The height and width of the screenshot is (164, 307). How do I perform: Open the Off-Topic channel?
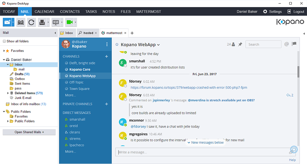76,82
